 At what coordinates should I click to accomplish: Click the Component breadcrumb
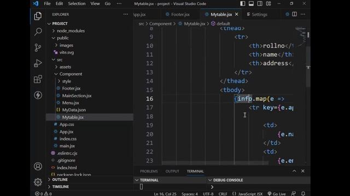tap(160, 23)
